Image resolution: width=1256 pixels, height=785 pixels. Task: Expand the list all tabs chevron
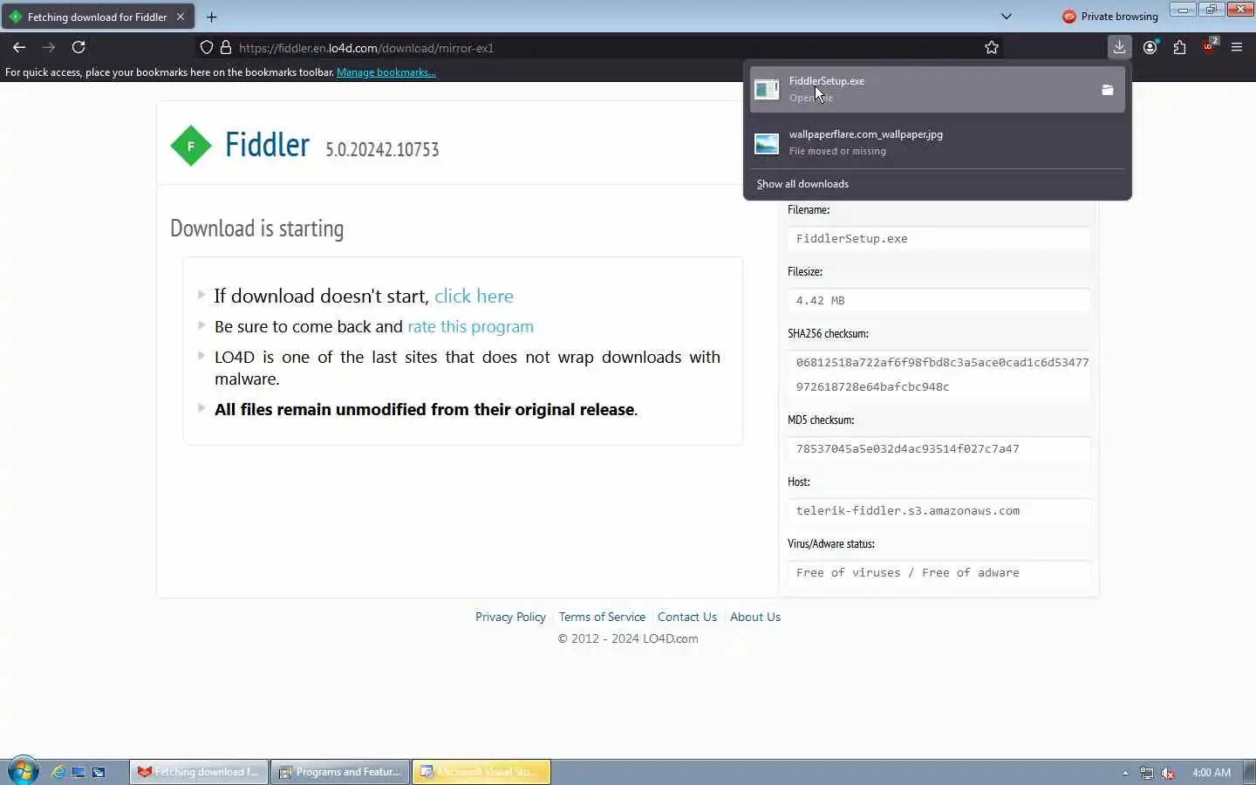(x=1006, y=17)
